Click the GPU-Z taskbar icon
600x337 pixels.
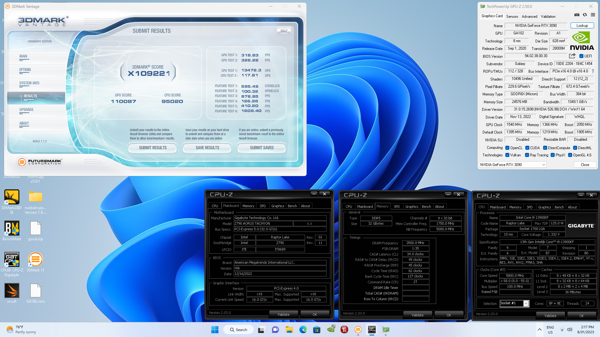(386, 330)
